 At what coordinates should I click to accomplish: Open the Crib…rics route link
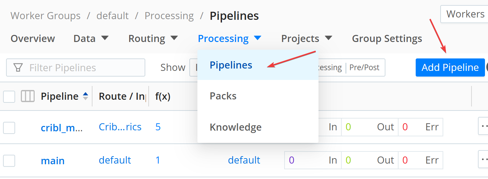point(120,127)
